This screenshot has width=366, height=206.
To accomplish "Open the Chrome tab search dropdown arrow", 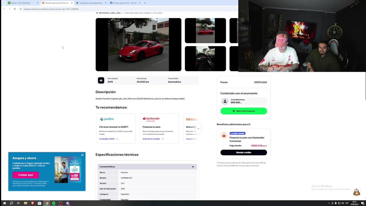I will point(4,3).
